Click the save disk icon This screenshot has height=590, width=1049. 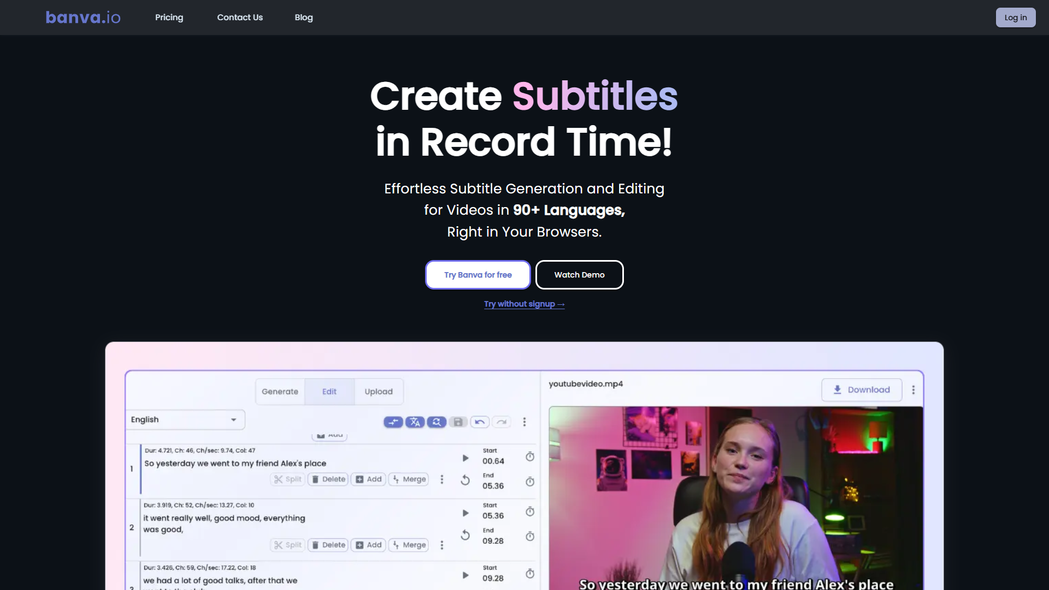[458, 422]
